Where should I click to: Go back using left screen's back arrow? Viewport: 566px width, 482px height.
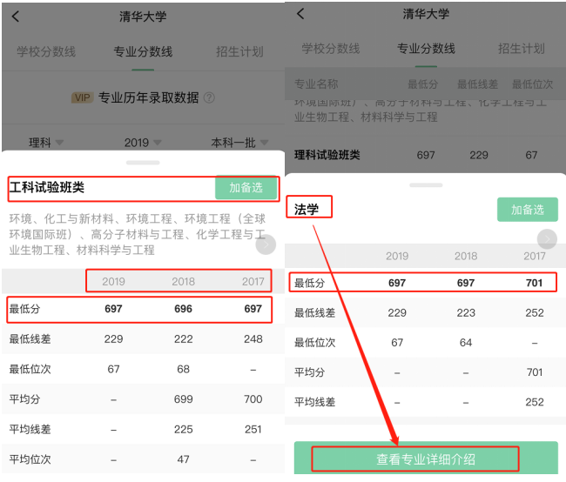(x=15, y=17)
